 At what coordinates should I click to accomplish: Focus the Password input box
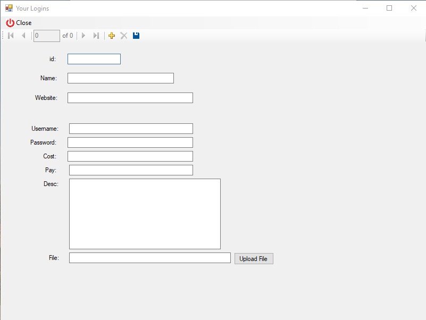[130, 142]
